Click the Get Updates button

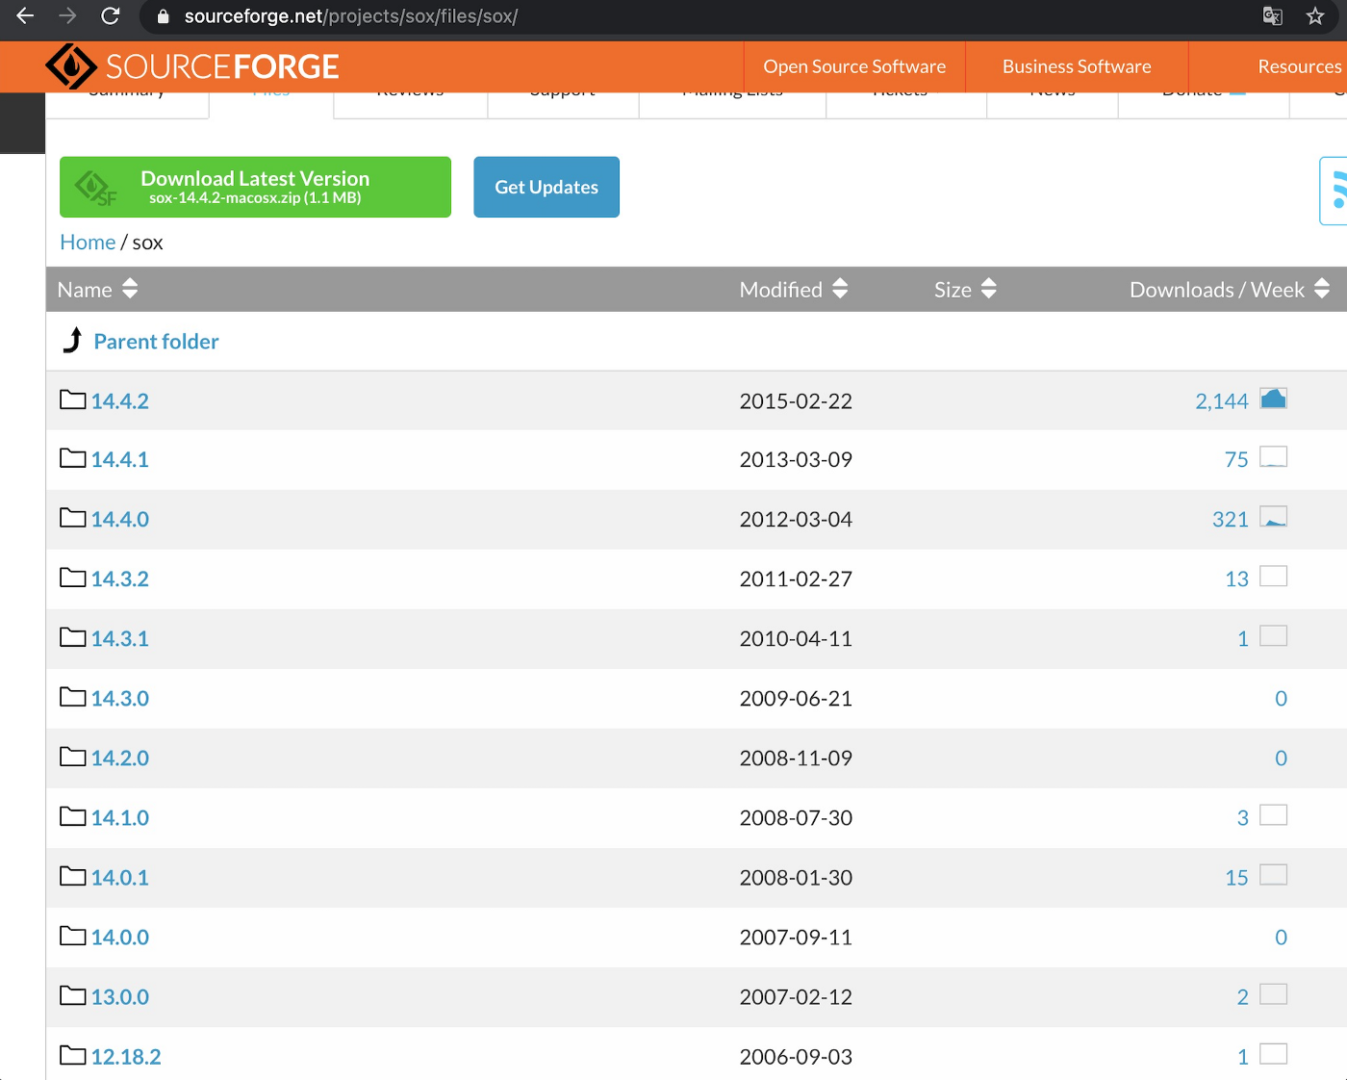pyautogui.click(x=546, y=187)
